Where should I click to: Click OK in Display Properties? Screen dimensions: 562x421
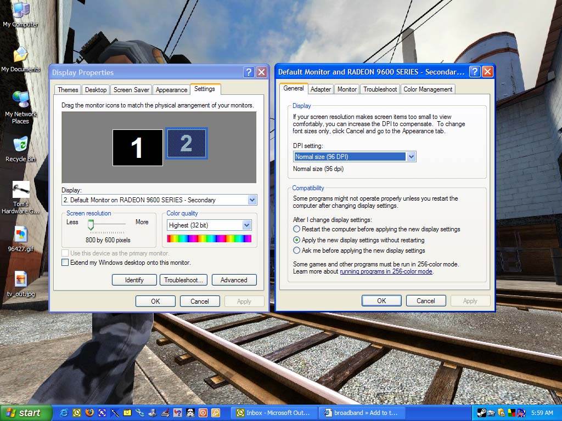(155, 301)
